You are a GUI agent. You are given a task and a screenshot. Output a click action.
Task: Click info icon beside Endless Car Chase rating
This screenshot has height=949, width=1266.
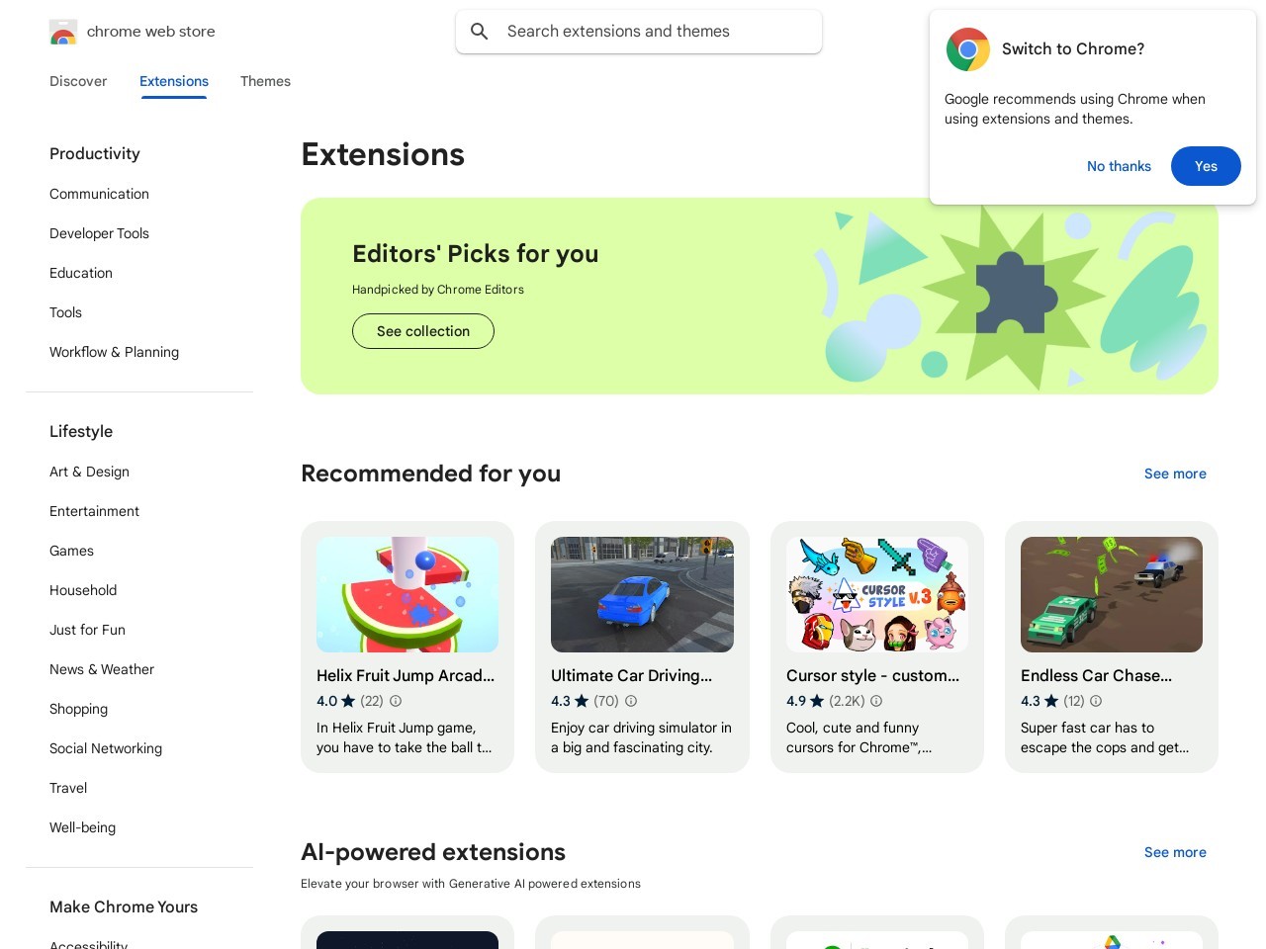coord(1096,701)
